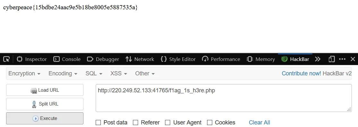Click the HackBar tab
Viewport: 358px width, 127px height.
[x=295, y=59]
